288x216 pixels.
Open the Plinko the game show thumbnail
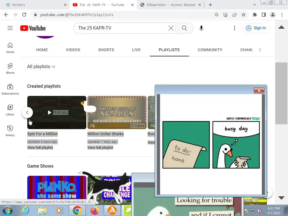[x=57, y=187]
